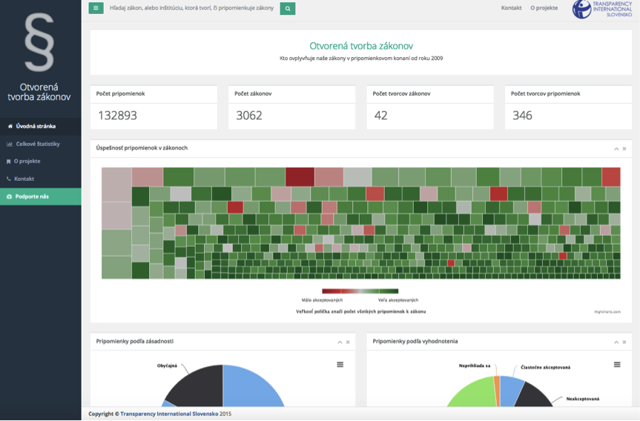Click the Počet tvorcov zákonov value 42
Viewport: 640px width, 421px height.
click(381, 116)
